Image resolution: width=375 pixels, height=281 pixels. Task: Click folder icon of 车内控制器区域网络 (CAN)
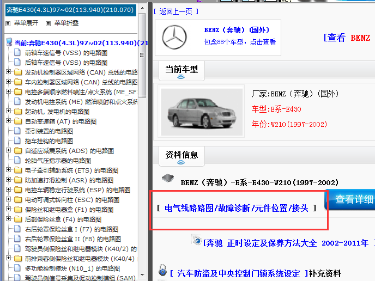(x=17, y=82)
